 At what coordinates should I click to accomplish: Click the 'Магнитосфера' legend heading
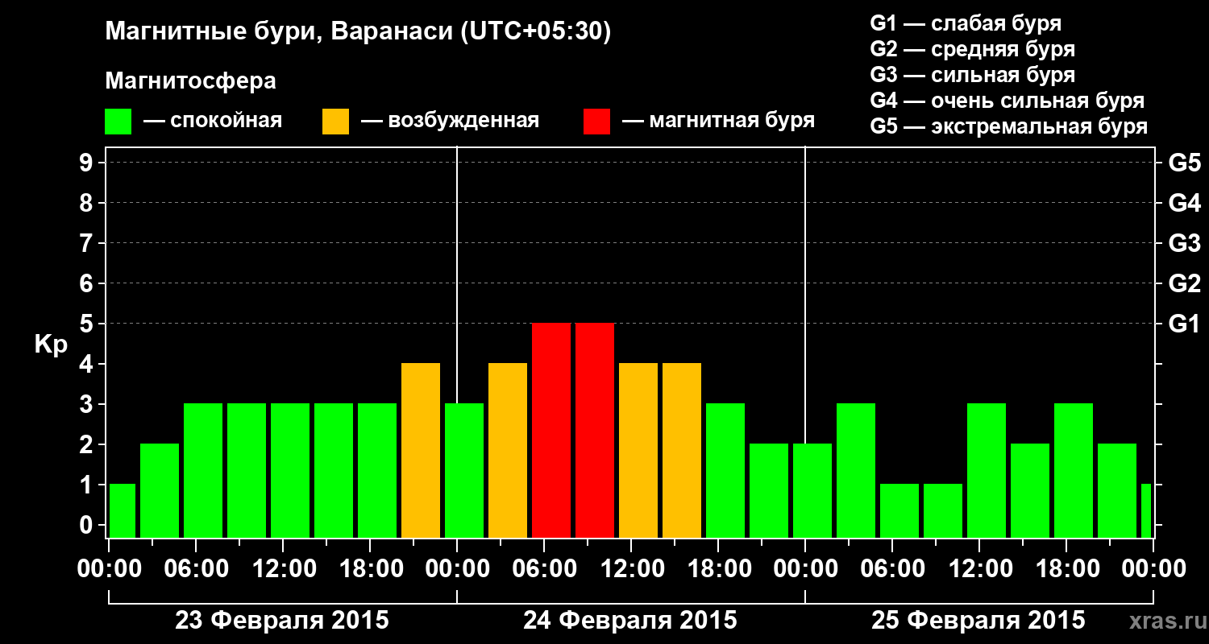click(190, 81)
